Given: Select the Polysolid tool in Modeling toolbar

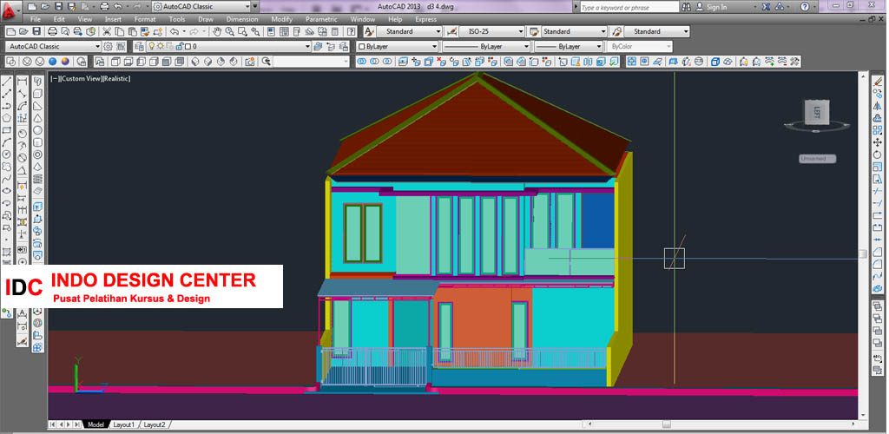Looking at the screenshot, I should tap(37, 81).
